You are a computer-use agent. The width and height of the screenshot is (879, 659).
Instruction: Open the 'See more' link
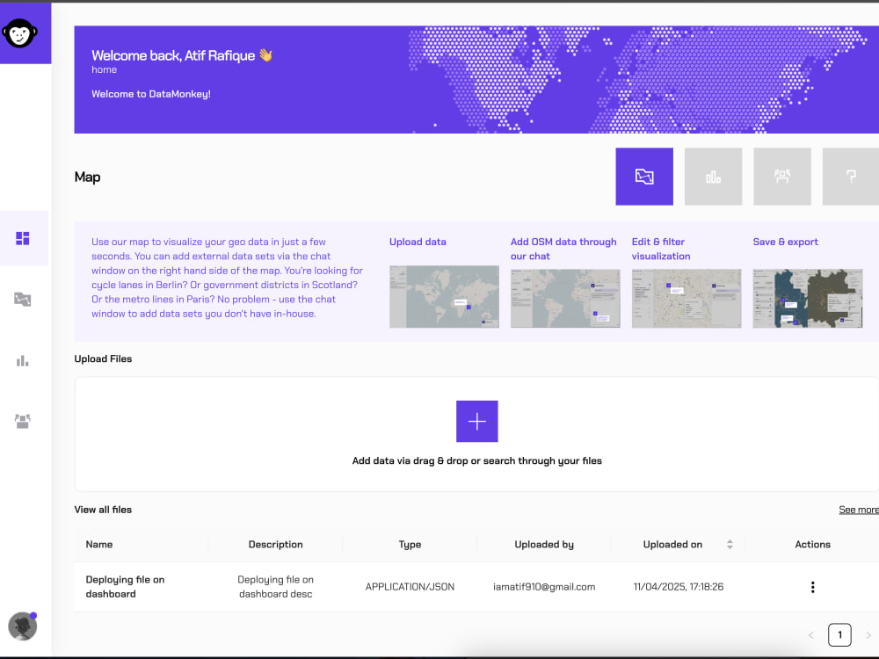[x=858, y=510]
